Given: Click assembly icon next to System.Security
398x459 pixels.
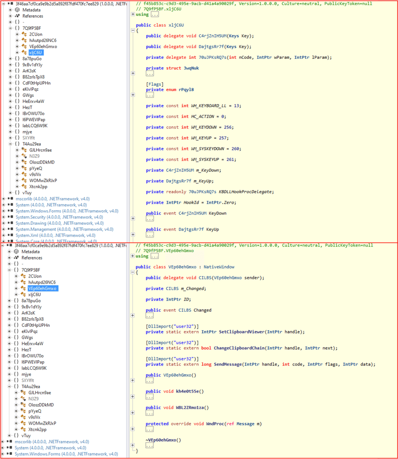Looking at the screenshot, I should tap(10, 217).
